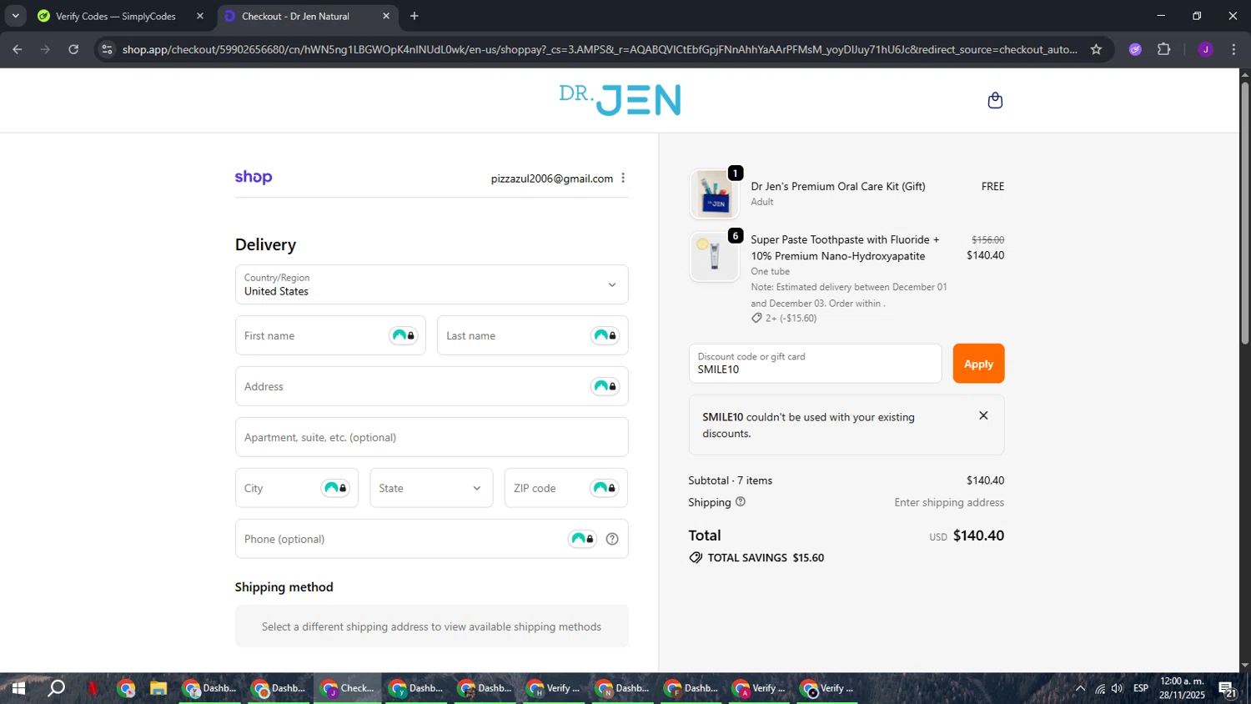Viewport: 1251px width, 704px height.
Task: Open the Windows Start menu
Action: click(18, 688)
